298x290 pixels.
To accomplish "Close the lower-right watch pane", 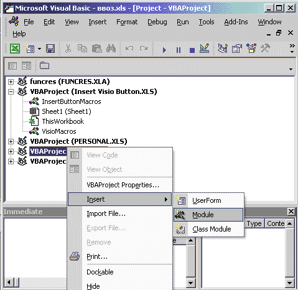I will point(291,212).
